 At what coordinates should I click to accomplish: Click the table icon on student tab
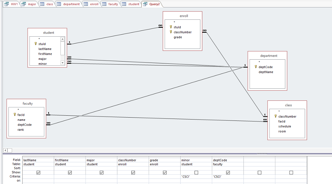pyautogui.click(x=124, y=4)
